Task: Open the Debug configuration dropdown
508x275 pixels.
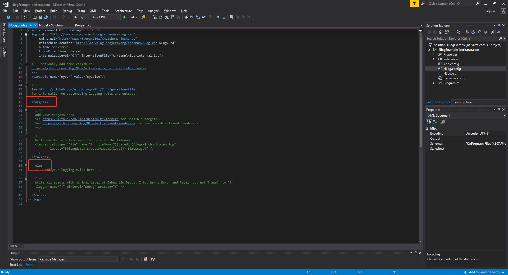Action: (x=81, y=17)
